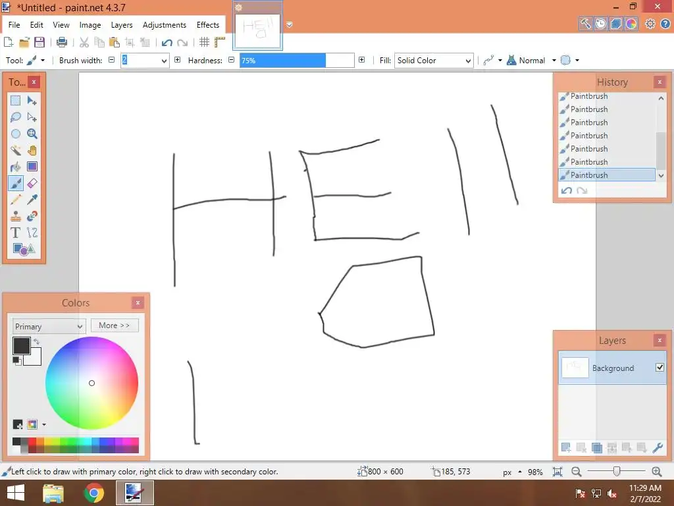Open the View menu
The image size is (674, 506).
coord(61,25)
